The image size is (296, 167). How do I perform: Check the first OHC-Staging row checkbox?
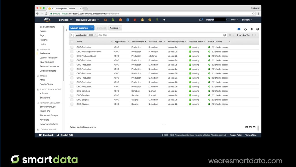pyautogui.click(x=72, y=100)
